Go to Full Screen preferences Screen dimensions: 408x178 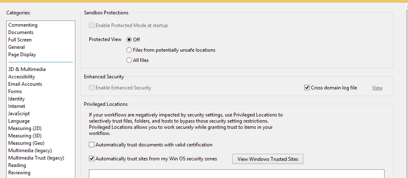tap(20, 40)
